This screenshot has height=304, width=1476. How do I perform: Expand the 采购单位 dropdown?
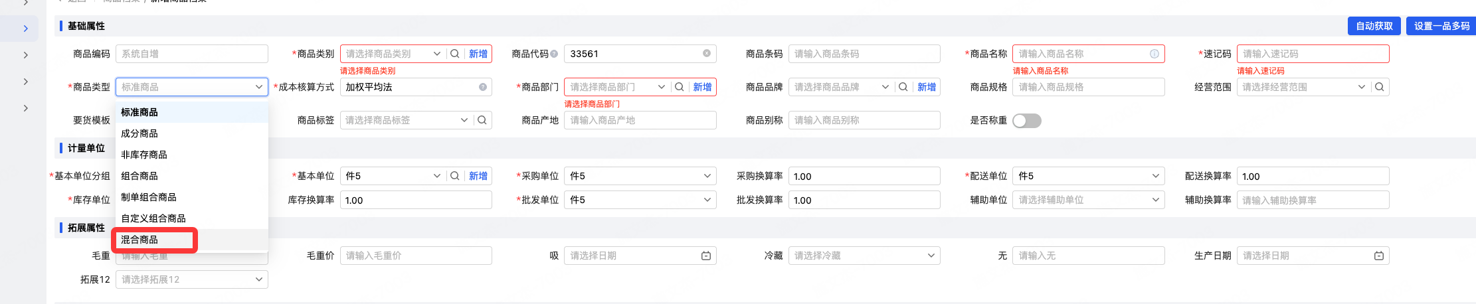click(707, 176)
